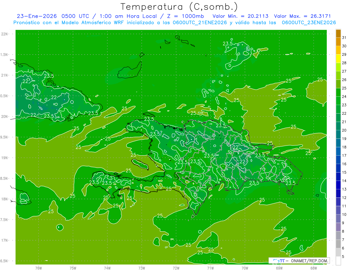The image size is (352, 272).
Task: Click the '7.5N' latitude axis label
Action: [4, 220]
